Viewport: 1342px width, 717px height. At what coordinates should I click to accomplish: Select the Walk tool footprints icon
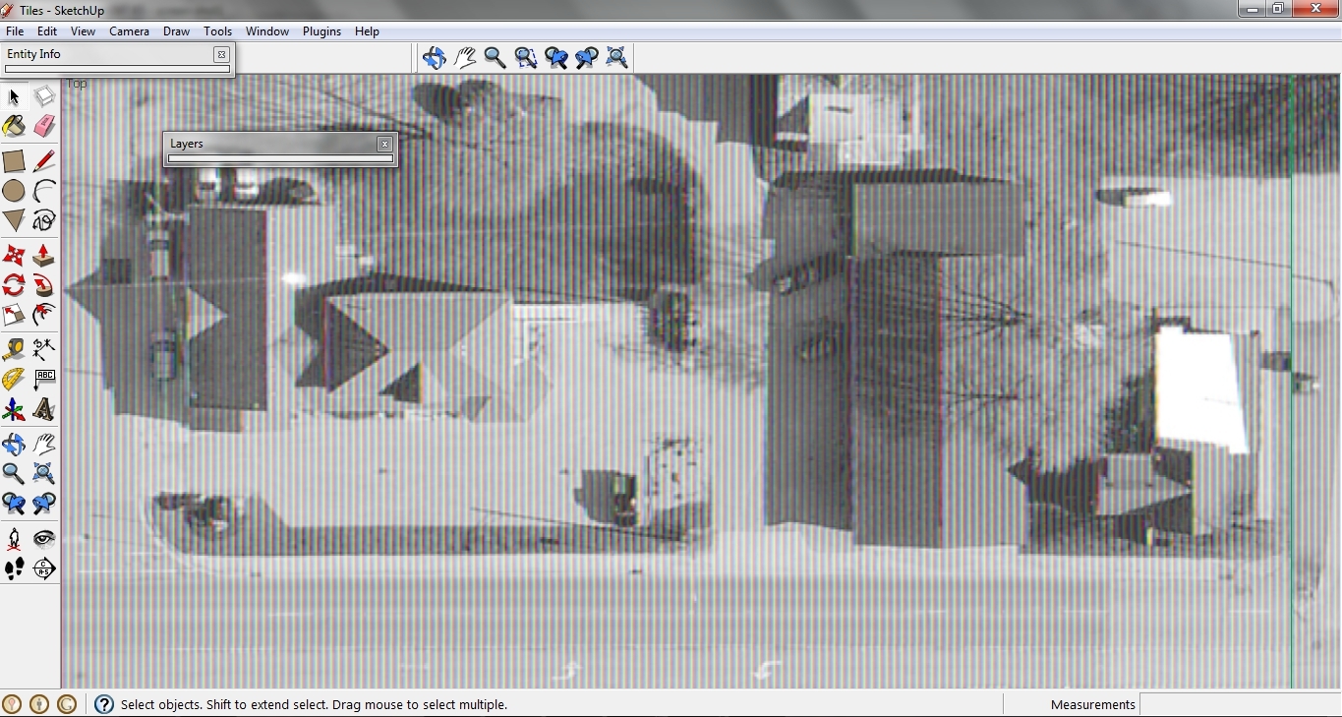[x=14, y=568]
